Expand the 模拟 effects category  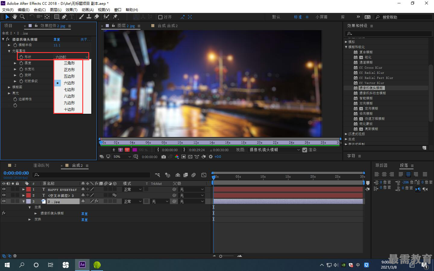point(346,42)
